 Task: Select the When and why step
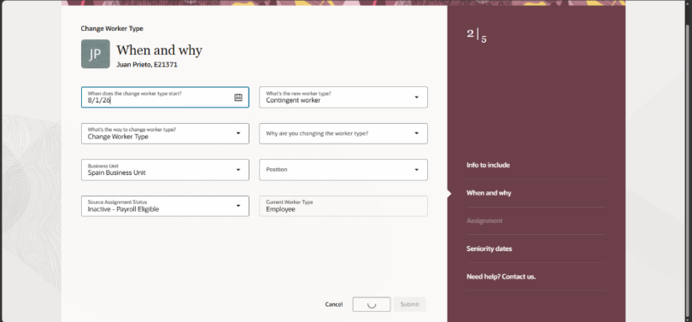(x=489, y=193)
